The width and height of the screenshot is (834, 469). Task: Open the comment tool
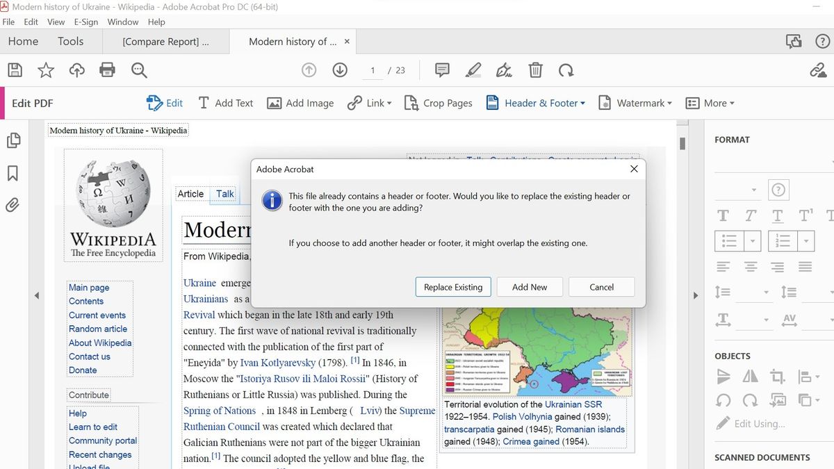(x=441, y=69)
